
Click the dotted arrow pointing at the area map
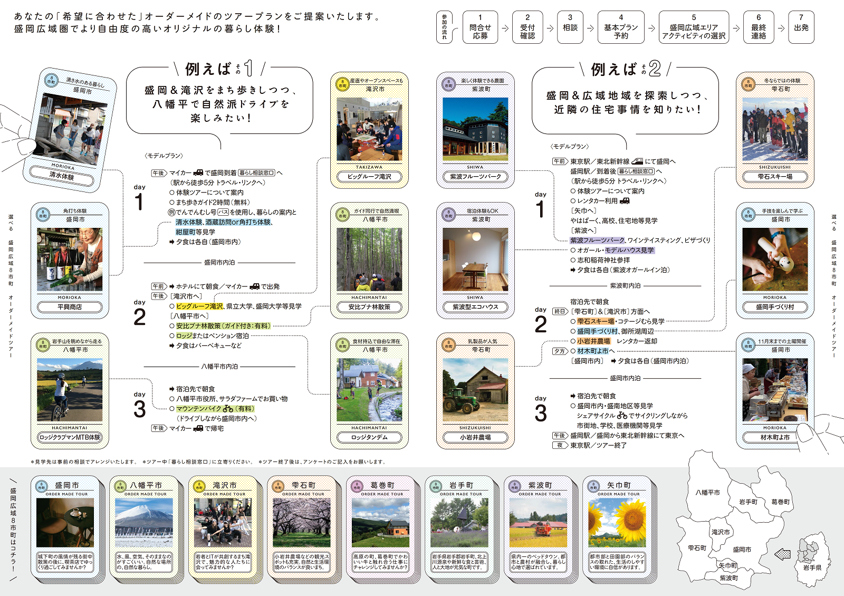pyautogui.click(x=782, y=554)
